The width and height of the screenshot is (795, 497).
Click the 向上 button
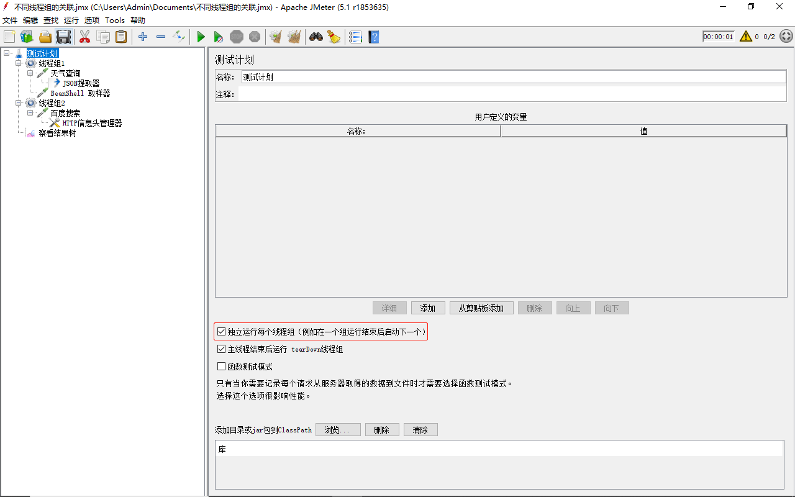[x=573, y=308]
